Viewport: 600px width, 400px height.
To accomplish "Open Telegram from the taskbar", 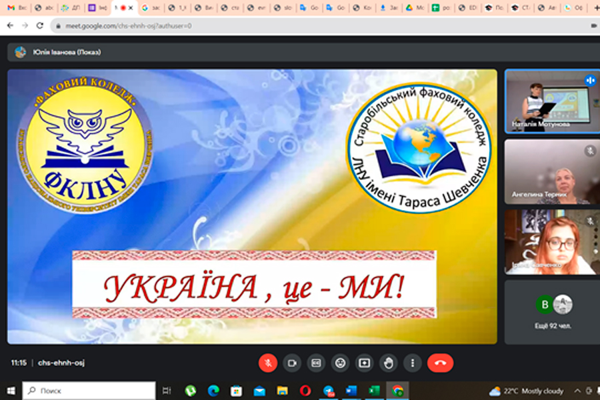I will 329,391.
